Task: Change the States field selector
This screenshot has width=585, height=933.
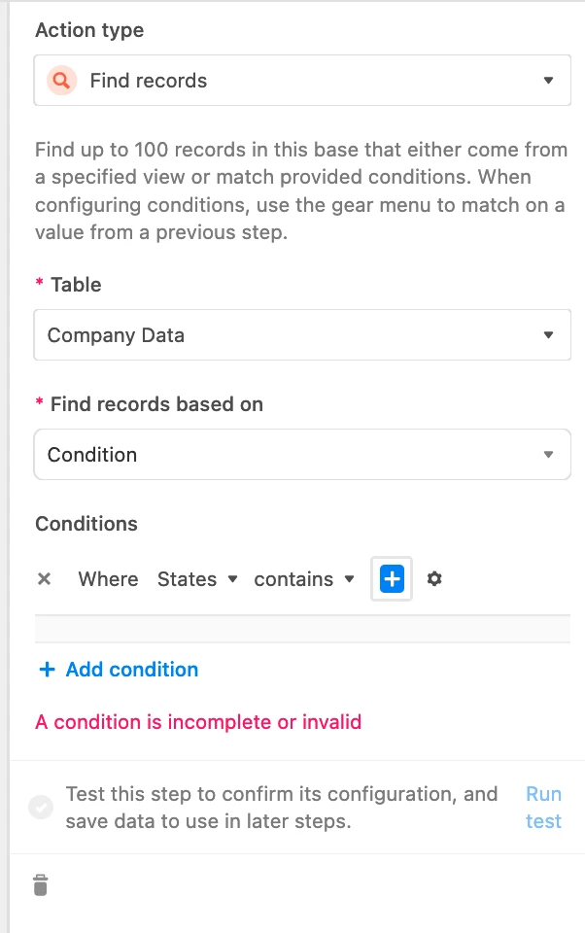Action: pyautogui.click(x=197, y=579)
